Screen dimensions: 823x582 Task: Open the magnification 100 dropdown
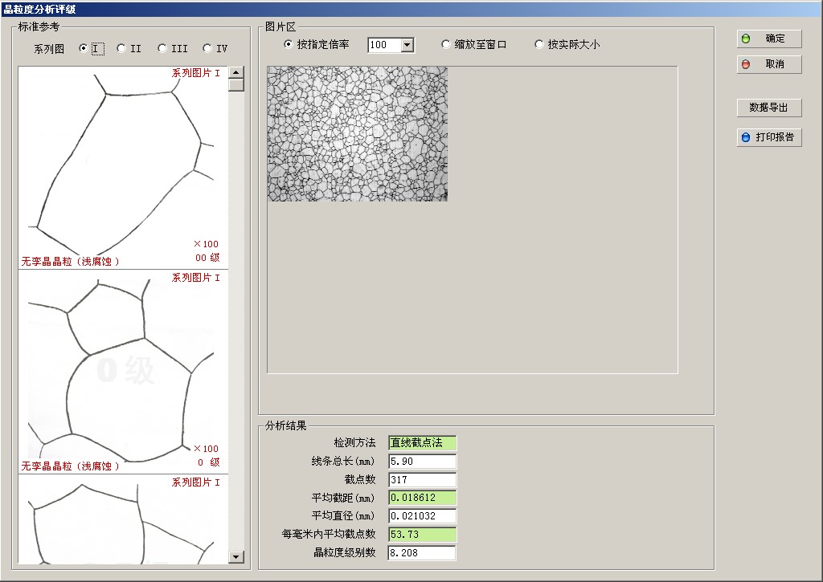407,46
